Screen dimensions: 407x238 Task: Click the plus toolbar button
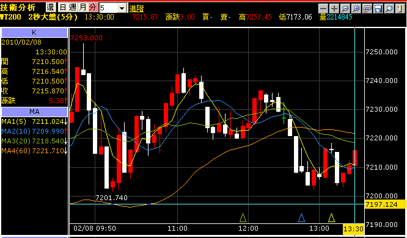[x=334, y=9]
